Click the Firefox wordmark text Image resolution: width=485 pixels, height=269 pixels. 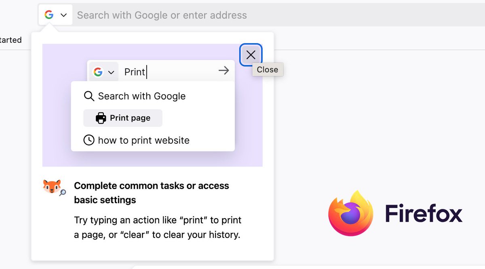424,213
